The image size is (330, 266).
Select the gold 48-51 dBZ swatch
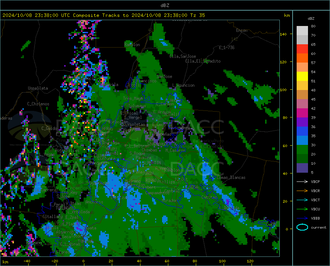(302, 86)
